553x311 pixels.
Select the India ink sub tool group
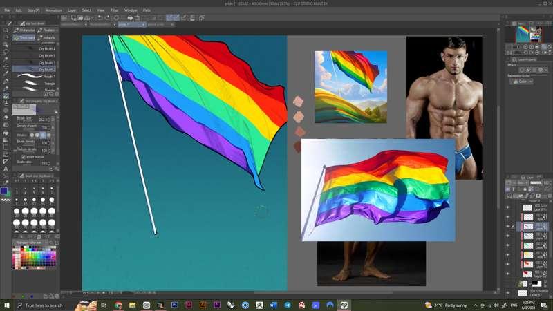47,37
